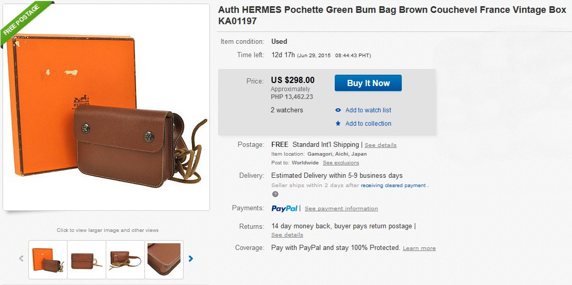Click the Add to collection link
Screen dimensions: 572x285
(x=368, y=124)
